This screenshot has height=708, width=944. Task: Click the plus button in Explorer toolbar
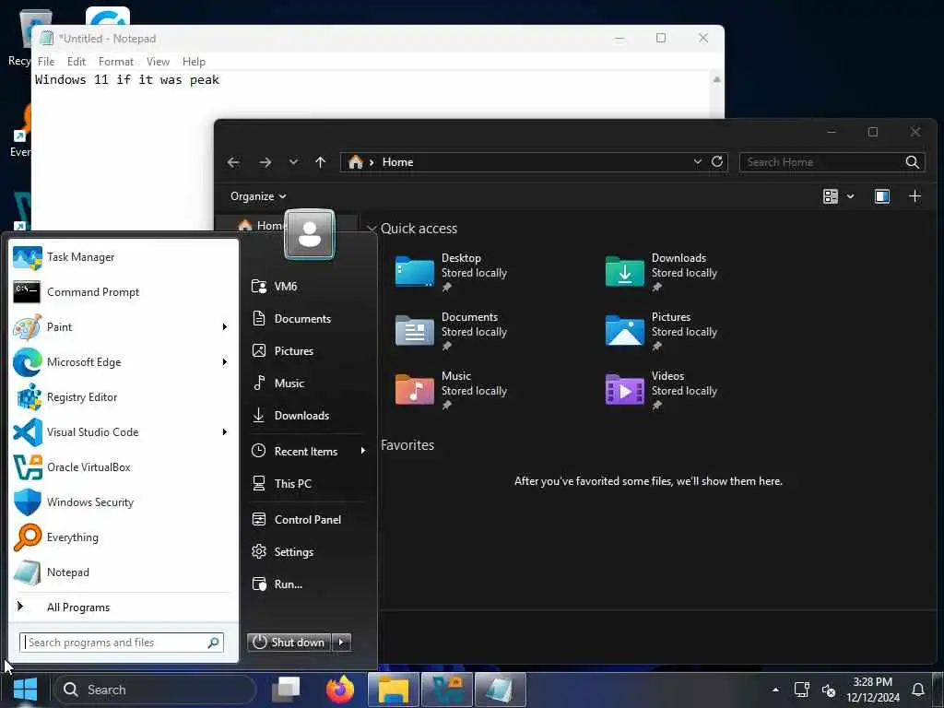(x=915, y=196)
